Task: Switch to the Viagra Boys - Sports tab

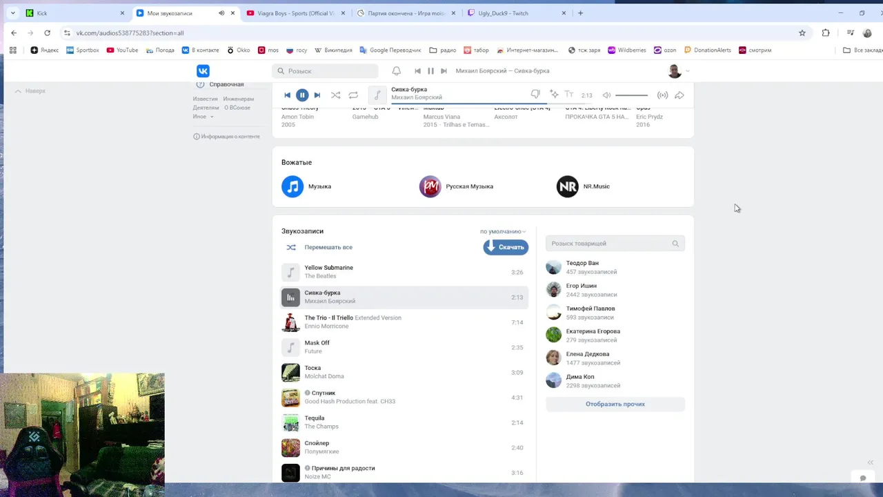Action: click(295, 13)
